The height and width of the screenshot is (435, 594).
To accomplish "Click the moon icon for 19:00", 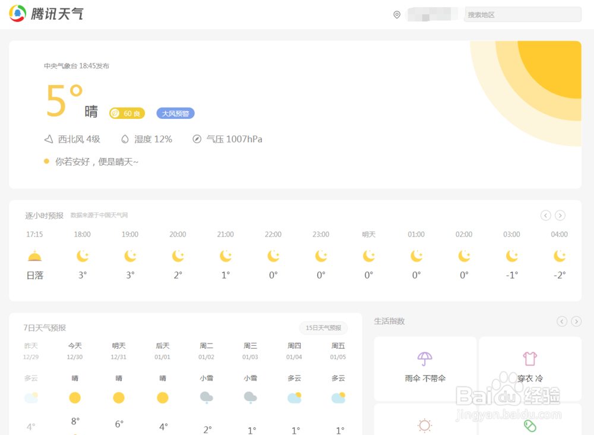I will pyautogui.click(x=130, y=256).
